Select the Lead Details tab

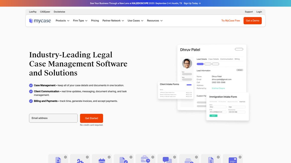[201, 59]
